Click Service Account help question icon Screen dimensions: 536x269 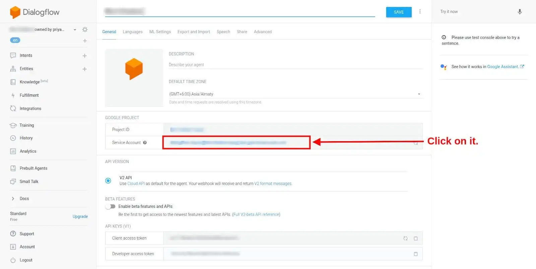coord(145,143)
